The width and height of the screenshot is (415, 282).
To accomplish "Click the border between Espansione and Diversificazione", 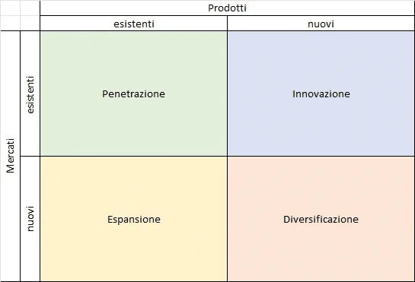I will tap(228, 219).
